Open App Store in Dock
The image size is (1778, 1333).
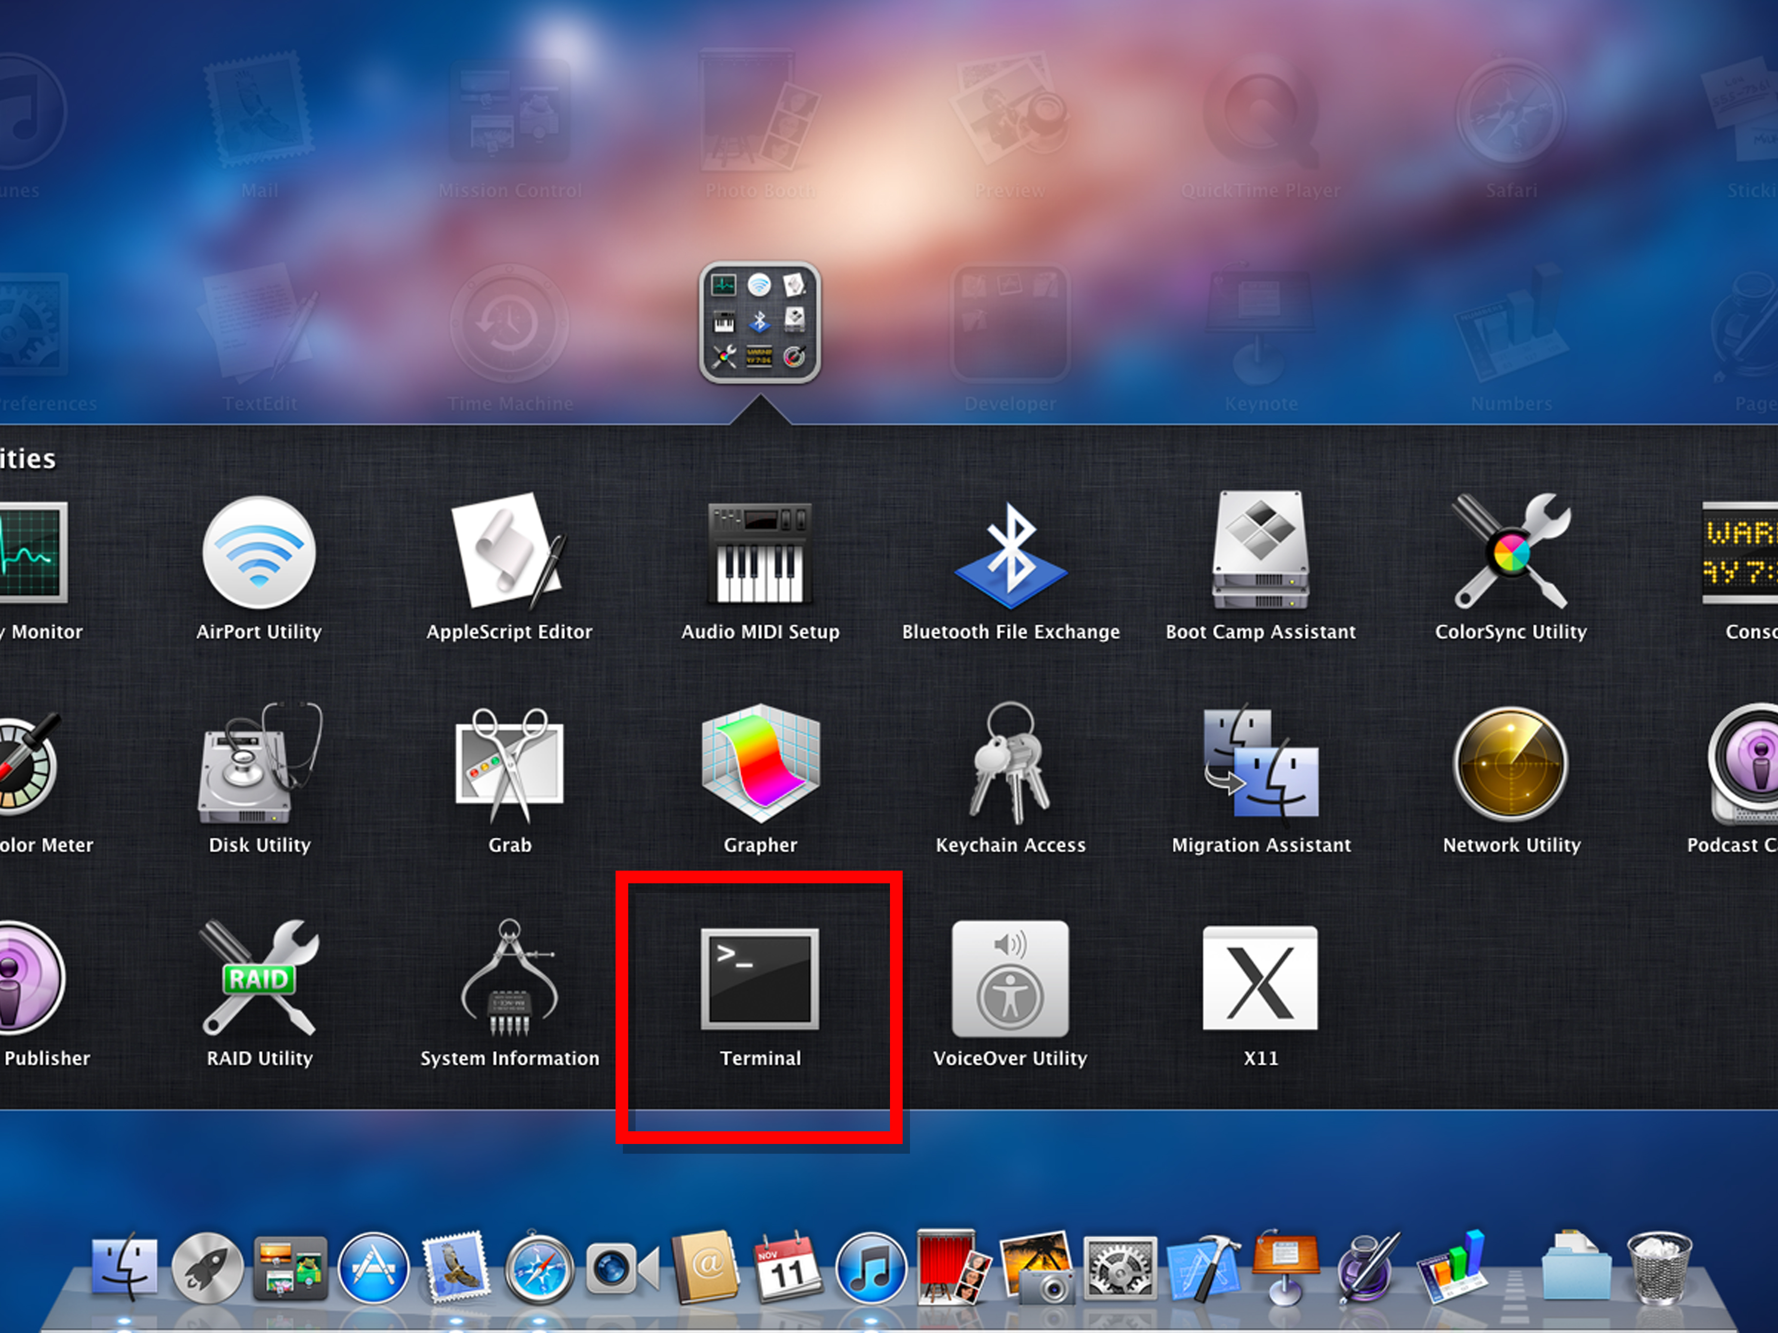(373, 1267)
